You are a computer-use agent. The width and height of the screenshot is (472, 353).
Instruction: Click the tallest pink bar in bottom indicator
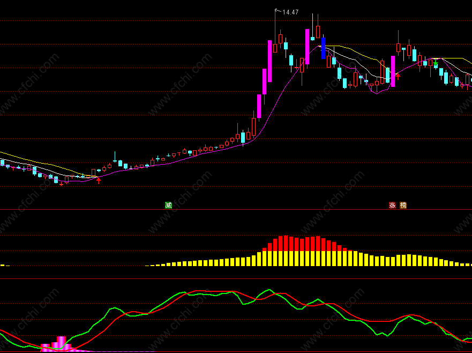click(x=61, y=344)
